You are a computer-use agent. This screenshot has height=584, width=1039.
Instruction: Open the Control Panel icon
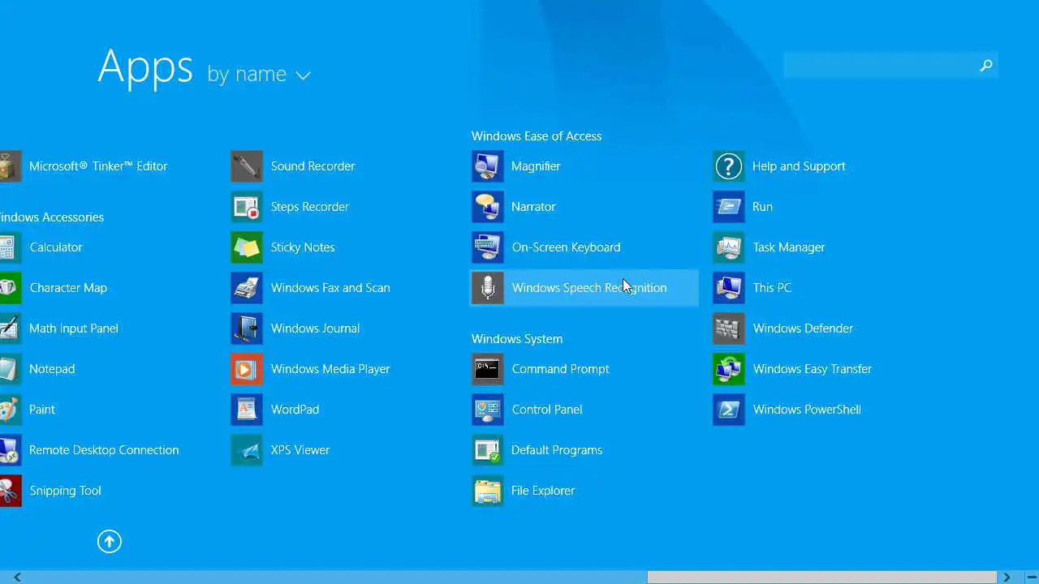coord(488,410)
